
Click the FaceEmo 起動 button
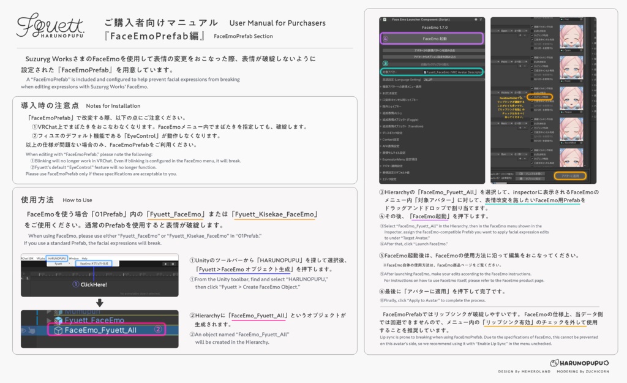click(x=432, y=39)
